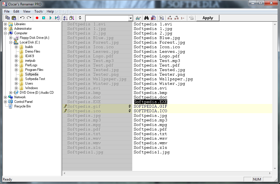Click new name SOFTPEDIA.GIF

(x=150, y=106)
